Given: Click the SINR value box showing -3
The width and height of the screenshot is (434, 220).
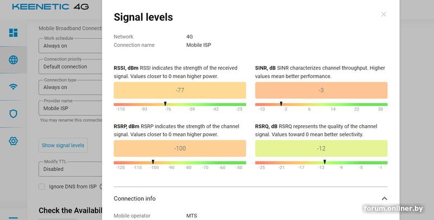Looking at the screenshot, I should 321,90.
